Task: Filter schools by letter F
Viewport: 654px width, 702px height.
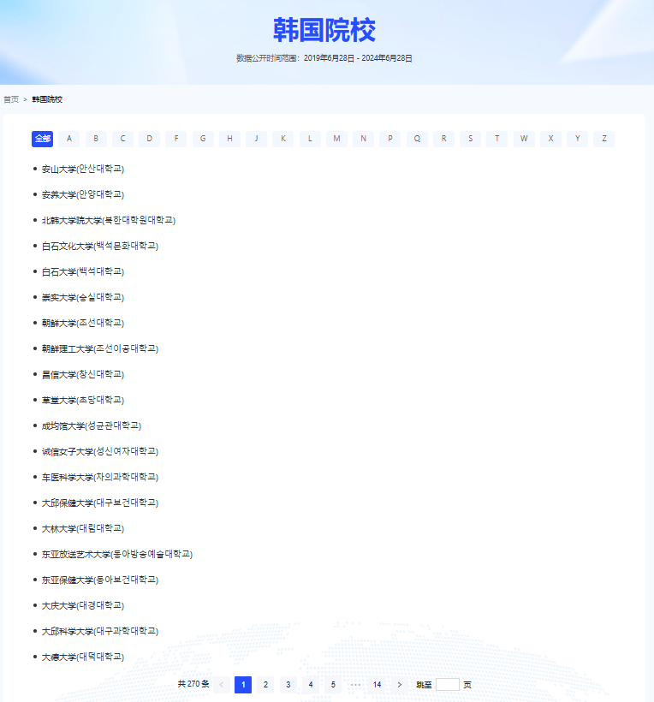Action: tap(176, 139)
